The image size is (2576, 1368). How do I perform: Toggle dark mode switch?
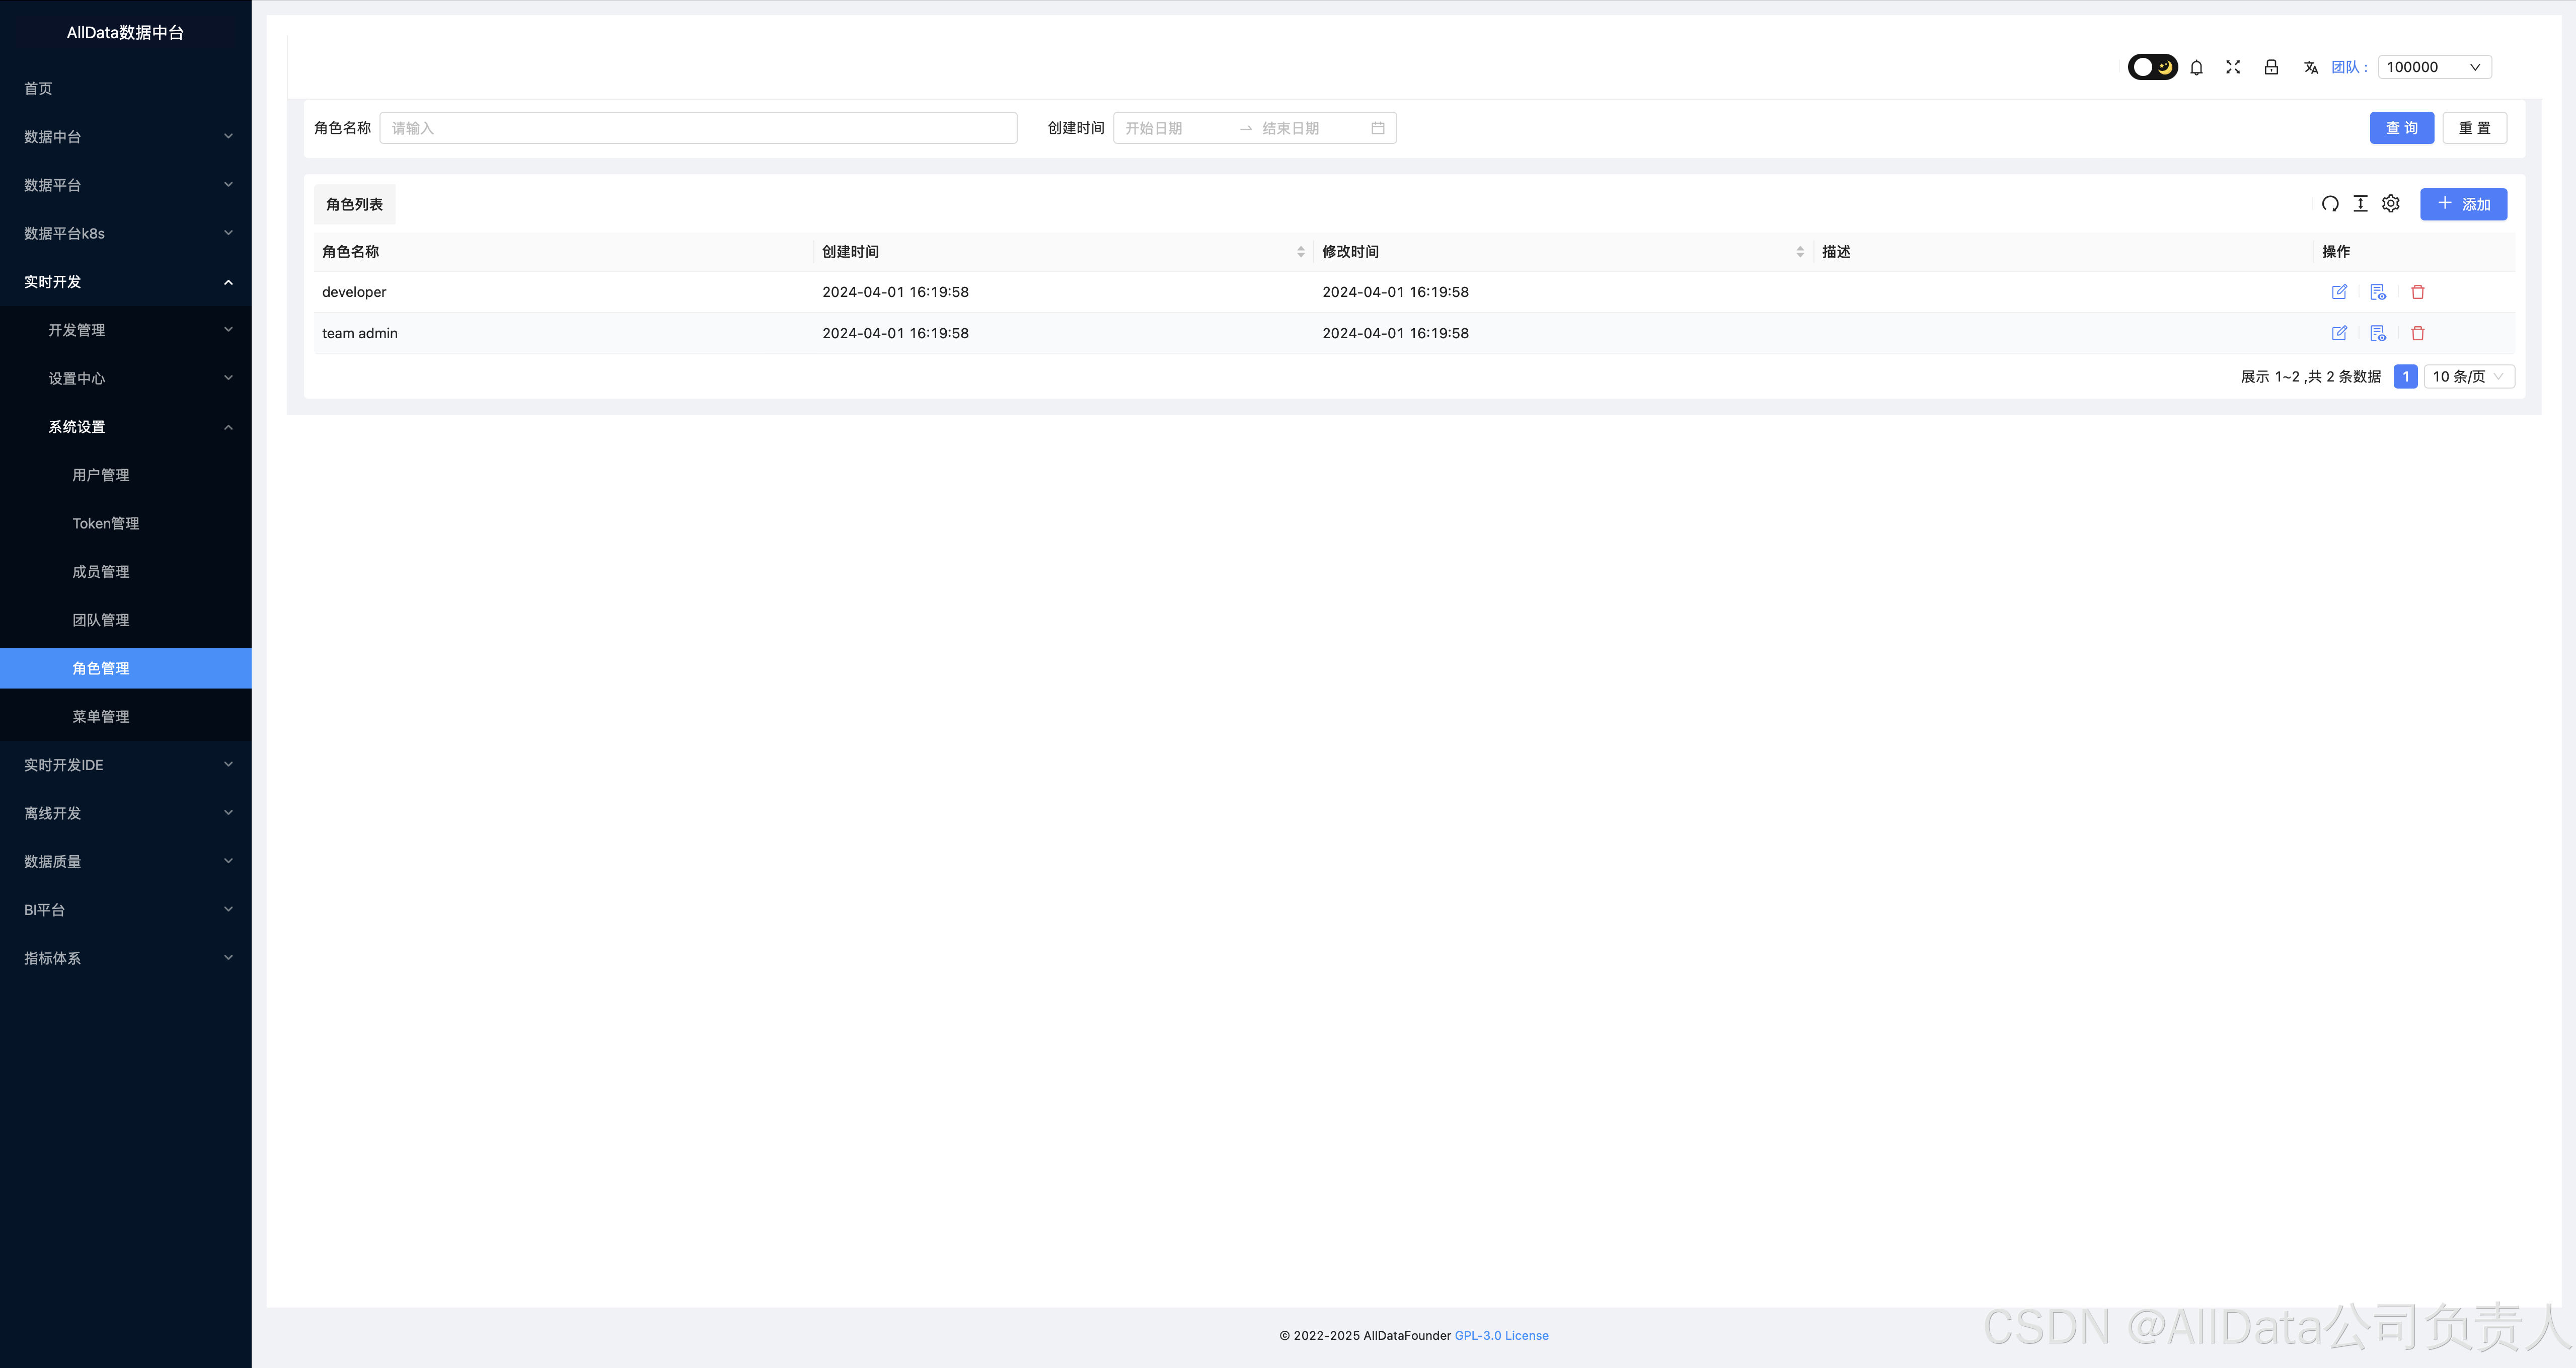click(x=2152, y=67)
